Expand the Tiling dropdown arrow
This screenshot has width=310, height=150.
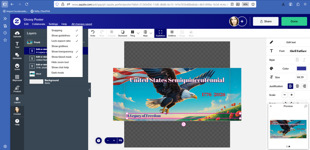click(x=138, y=33)
